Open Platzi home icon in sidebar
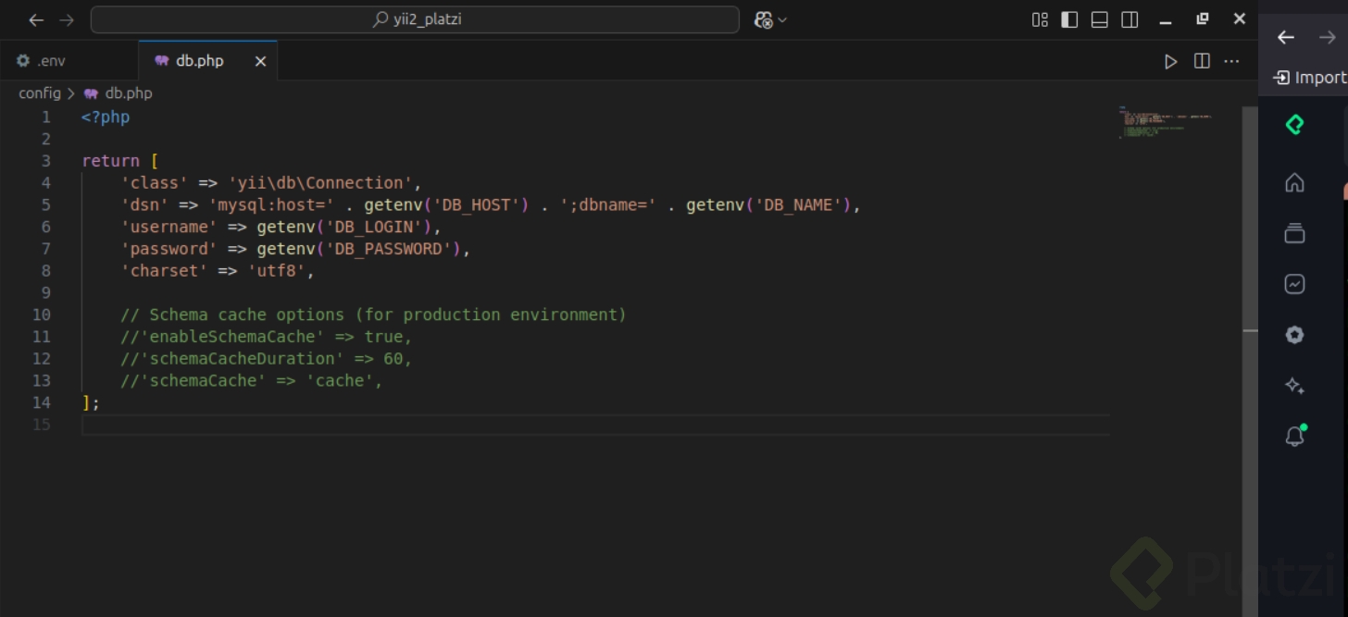 point(1294,182)
